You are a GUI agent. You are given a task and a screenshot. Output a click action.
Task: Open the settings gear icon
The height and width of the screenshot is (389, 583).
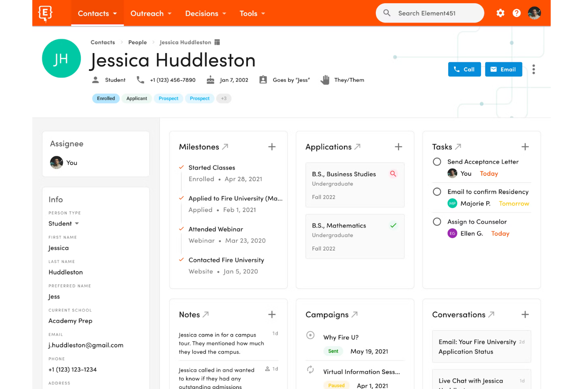pos(500,13)
